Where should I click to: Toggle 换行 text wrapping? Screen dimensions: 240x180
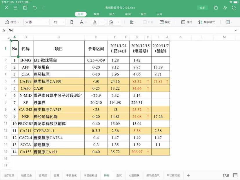[x=165, y=22]
